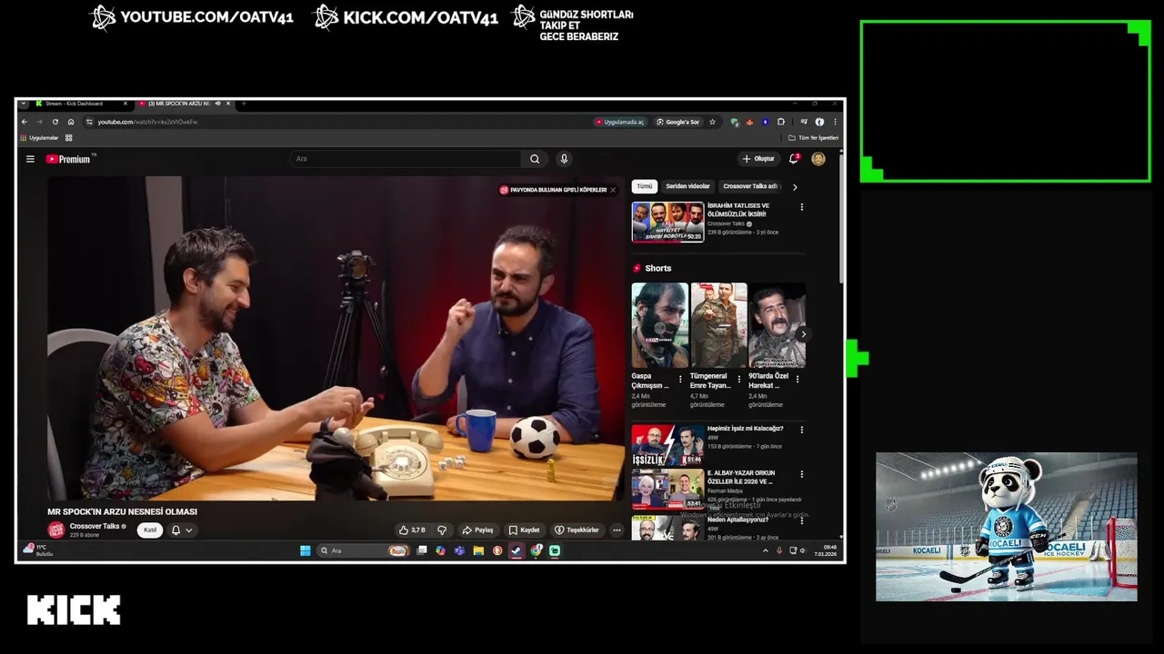
Task: Click the YouTube search field
Action: 406,159
